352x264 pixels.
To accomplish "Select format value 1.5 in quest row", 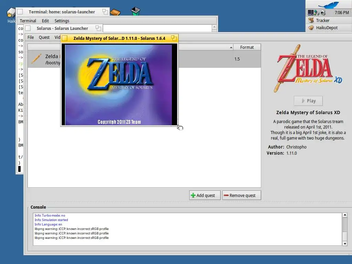I will click(237, 59).
